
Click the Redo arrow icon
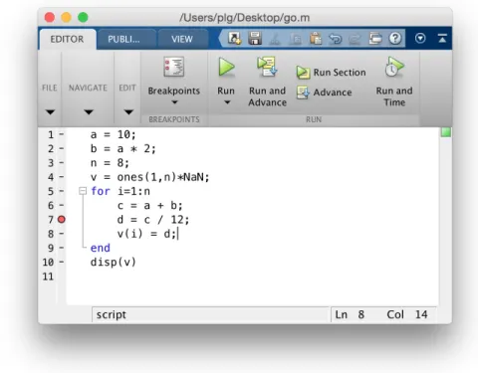pos(355,39)
